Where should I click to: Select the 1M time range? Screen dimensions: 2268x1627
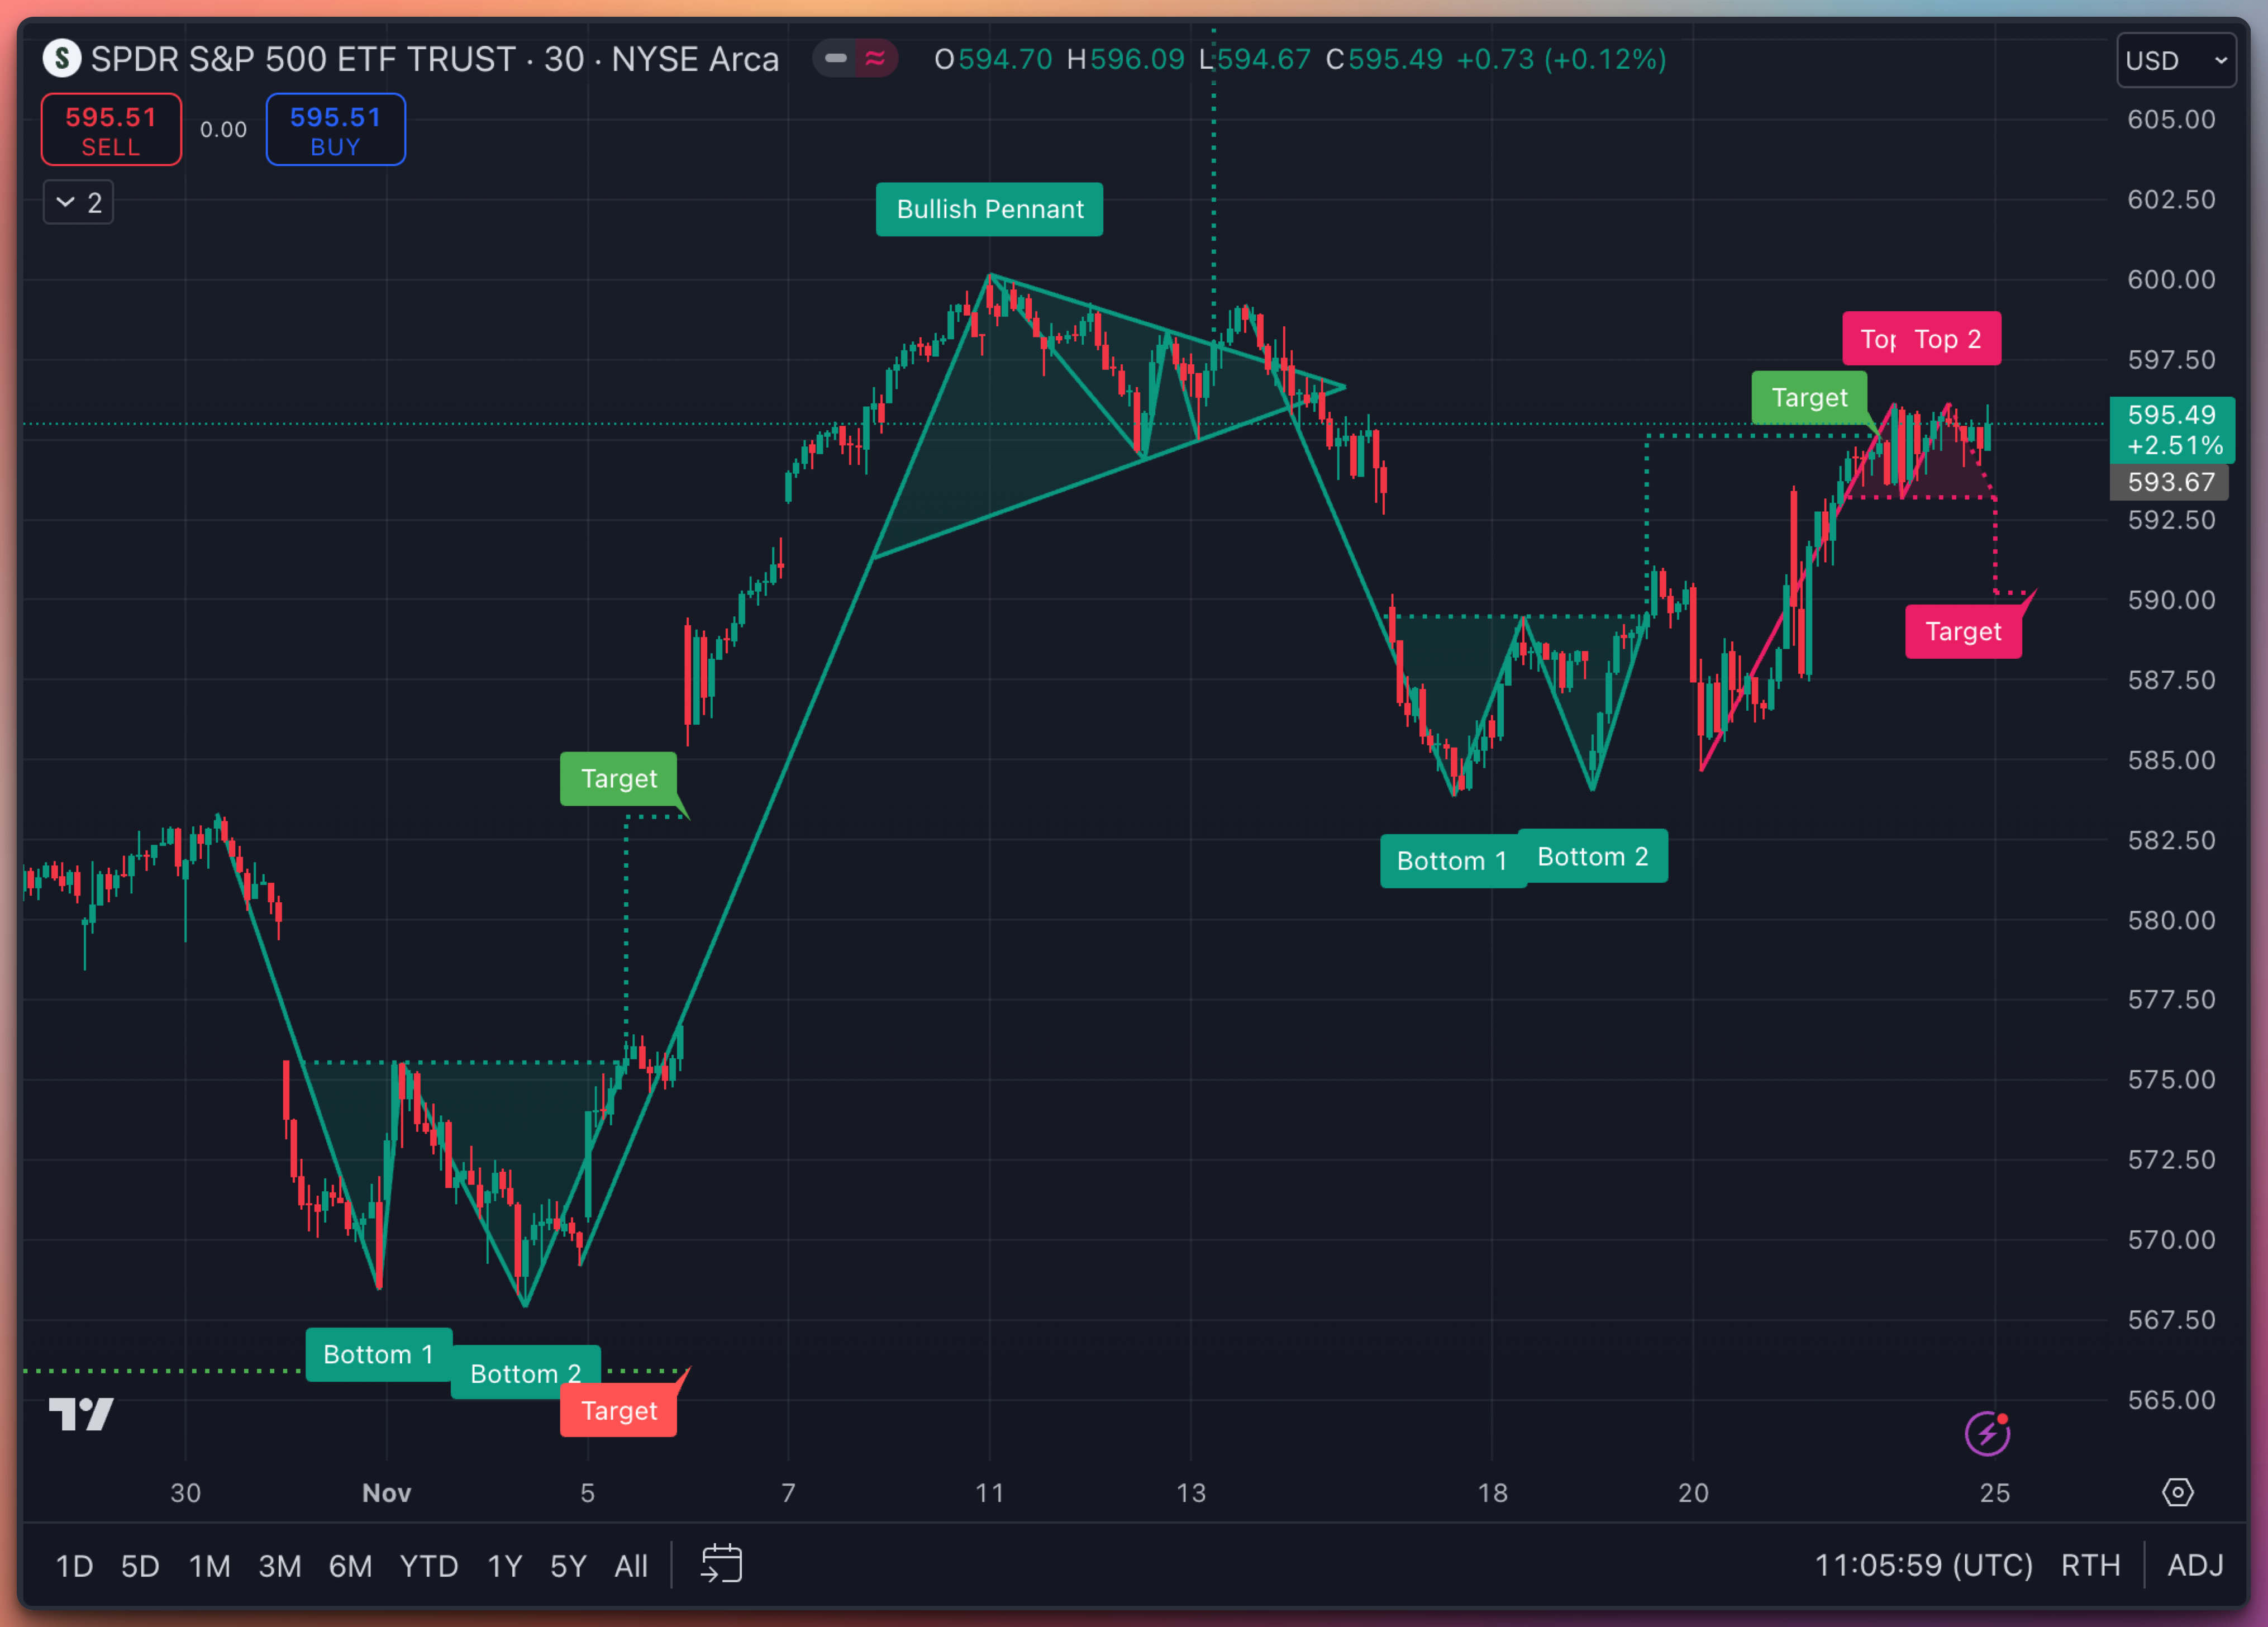209,1565
